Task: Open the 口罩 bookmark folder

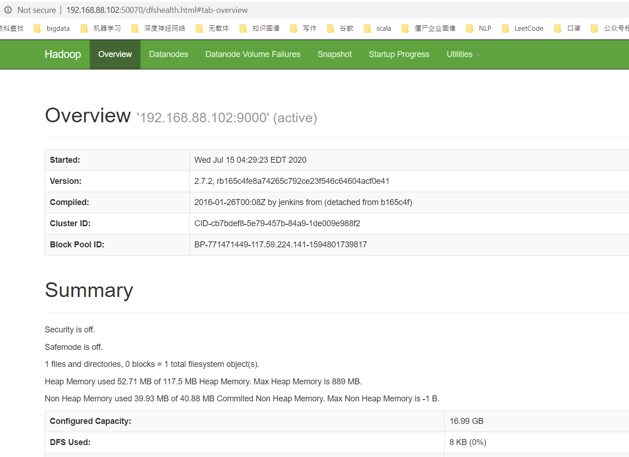Action: pos(567,29)
